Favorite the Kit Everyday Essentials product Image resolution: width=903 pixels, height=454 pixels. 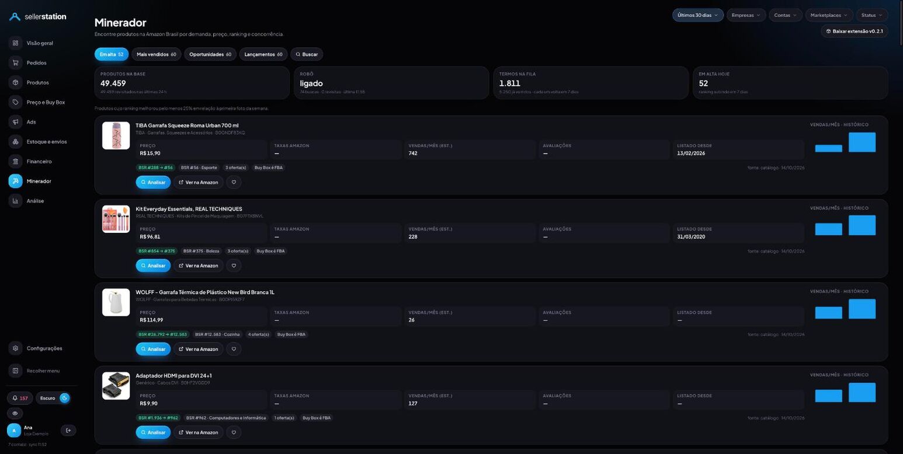(x=234, y=266)
